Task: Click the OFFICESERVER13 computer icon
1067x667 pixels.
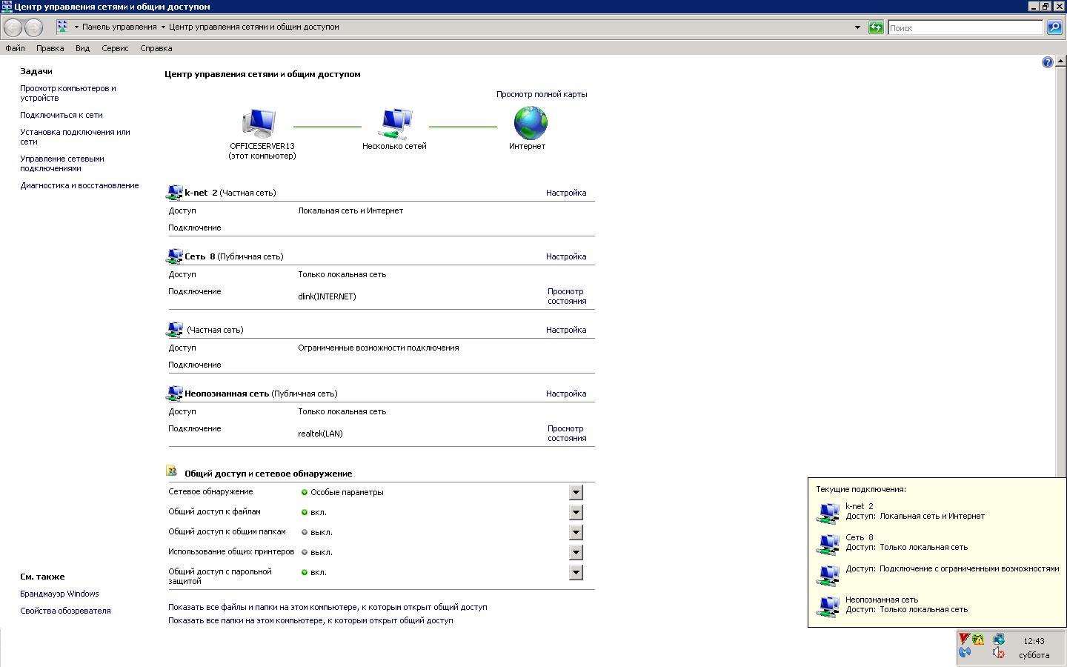Action: click(x=259, y=123)
